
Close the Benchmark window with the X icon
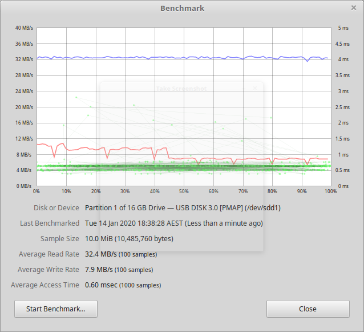click(x=354, y=8)
